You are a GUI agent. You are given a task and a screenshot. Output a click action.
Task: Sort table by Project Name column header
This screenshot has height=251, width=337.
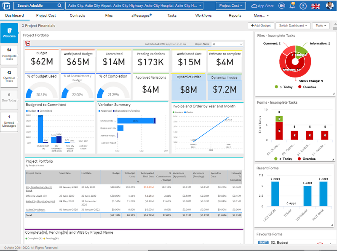click(34, 173)
